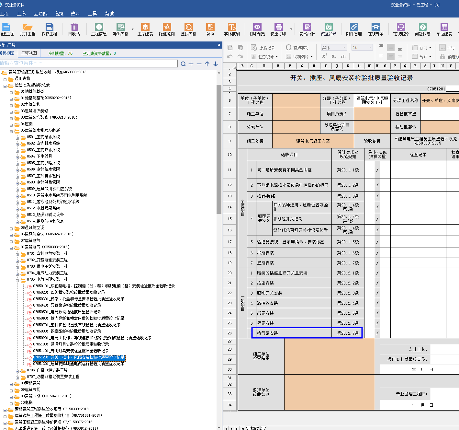Open 字体批刷 font batch tool
The height and width of the screenshot is (430, 459).
click(x=232, y=29)
